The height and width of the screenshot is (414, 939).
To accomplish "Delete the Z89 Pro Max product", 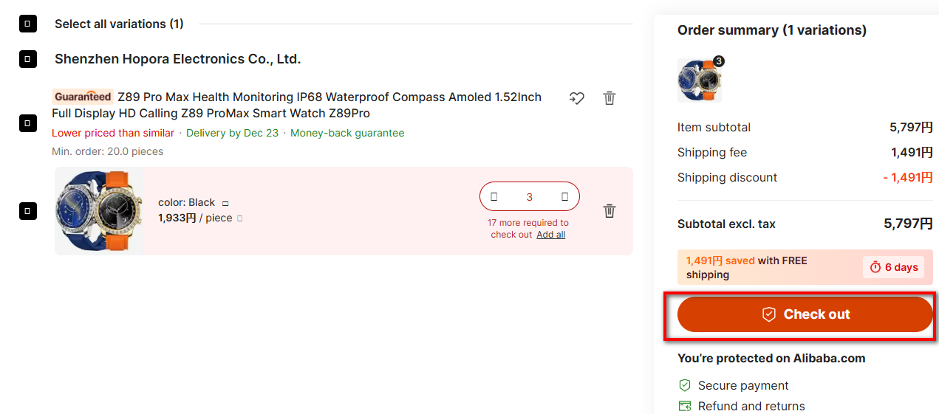I will tap(609, 98).
